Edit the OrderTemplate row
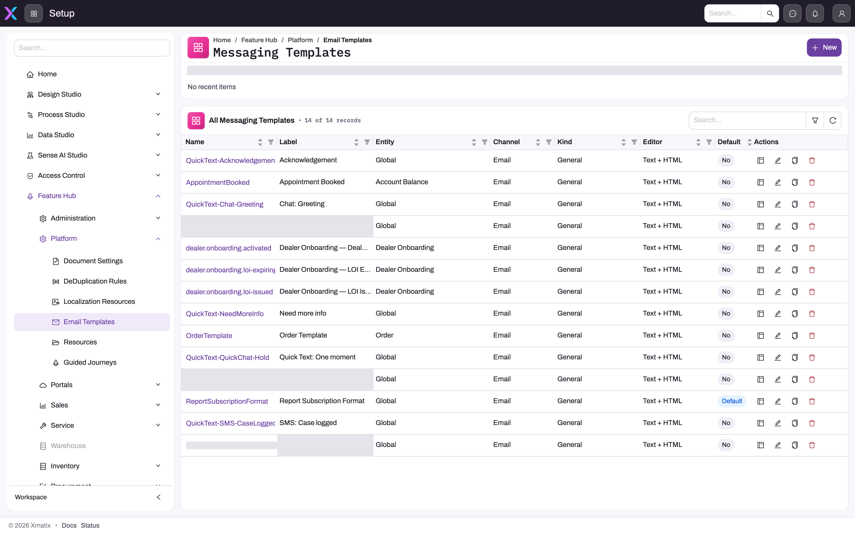This screenshot has width=855, height=534. [x=778, y=336]
